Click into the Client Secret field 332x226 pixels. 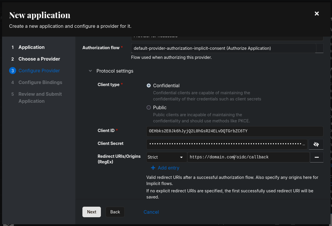point(227,144)
